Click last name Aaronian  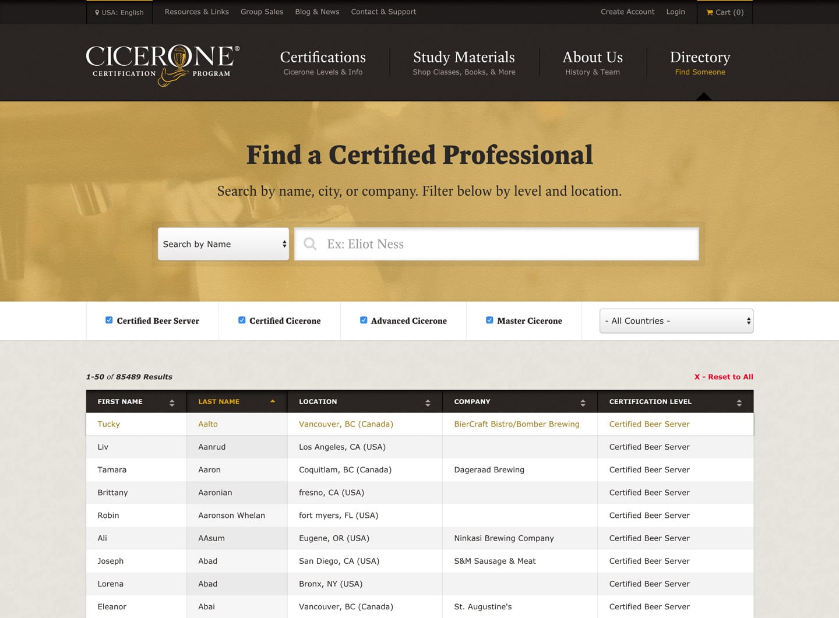tap(215, 492)
